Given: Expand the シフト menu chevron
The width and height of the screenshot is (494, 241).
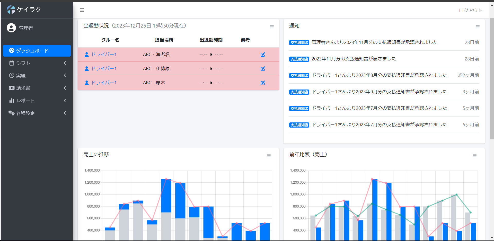Looking at the screenshot, I should coord(65,63).
